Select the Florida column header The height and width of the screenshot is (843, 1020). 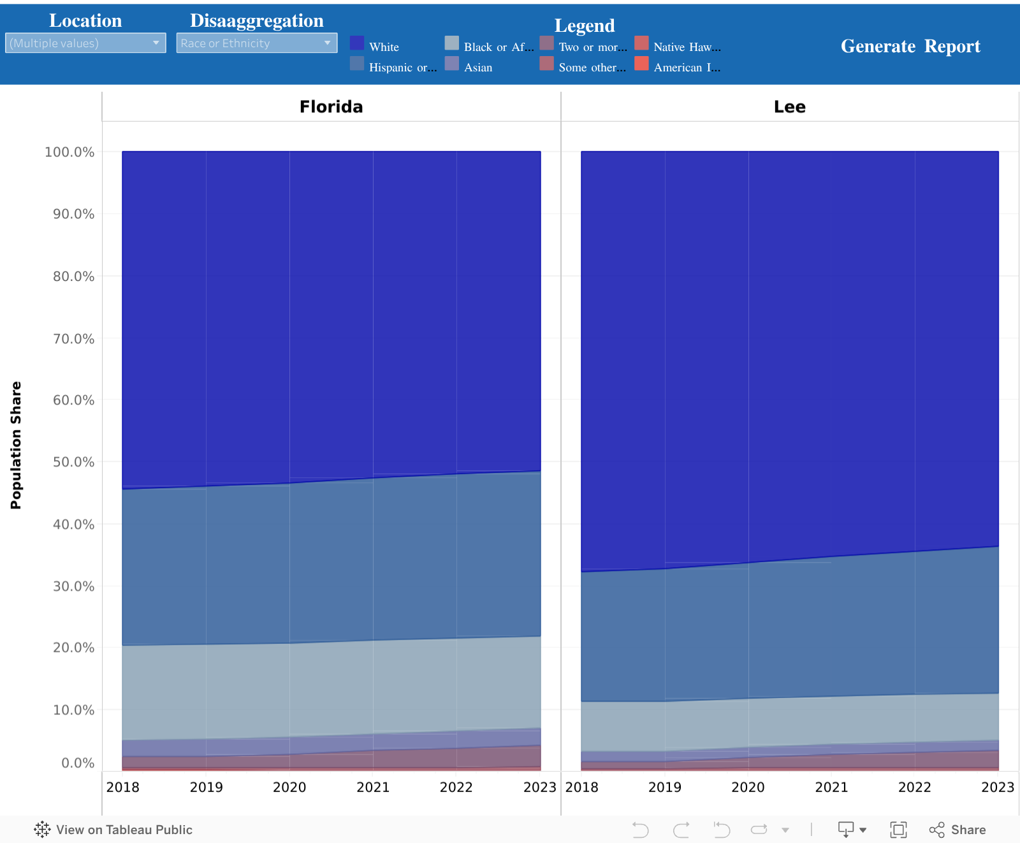[x=331, y=106]
